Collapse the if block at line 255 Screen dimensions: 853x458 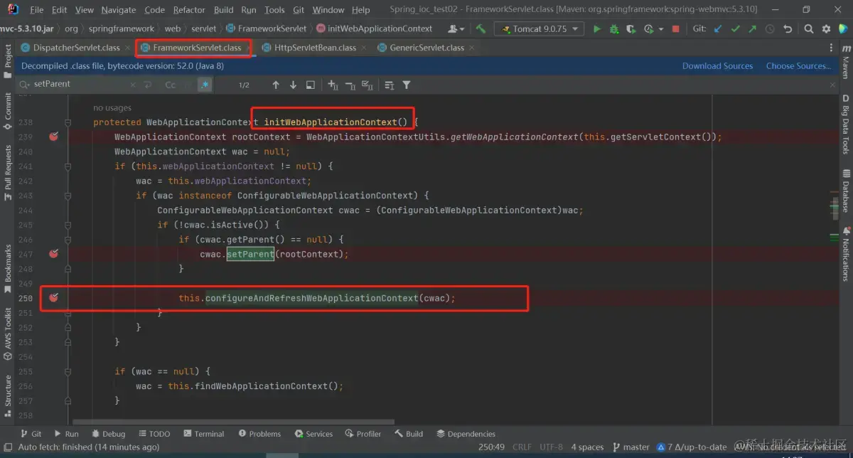point(68,371)
